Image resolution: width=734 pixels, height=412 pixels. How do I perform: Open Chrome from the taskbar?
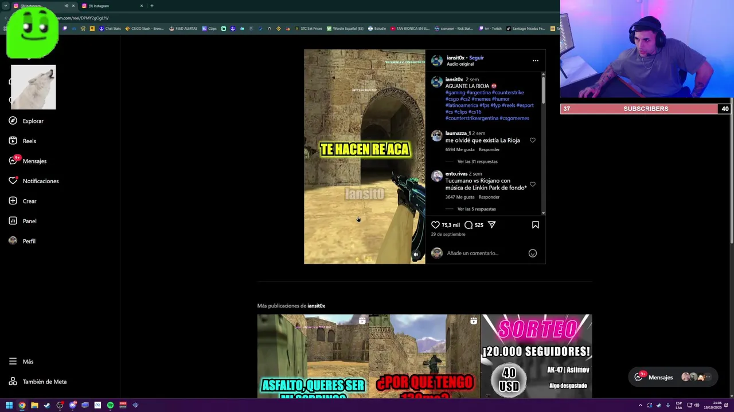pyautogui.click(x=22, y=405)
